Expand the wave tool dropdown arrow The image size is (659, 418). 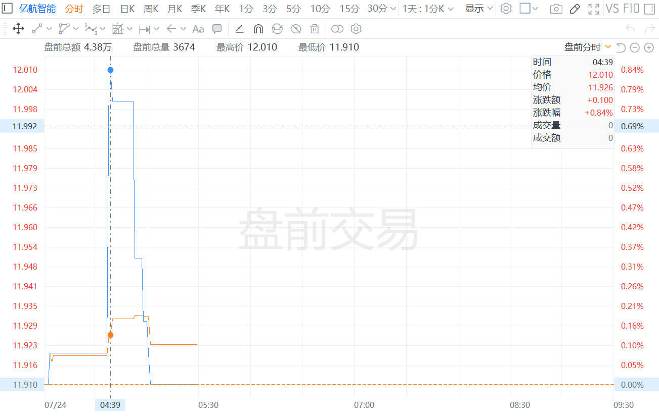(x=103, y=29)
